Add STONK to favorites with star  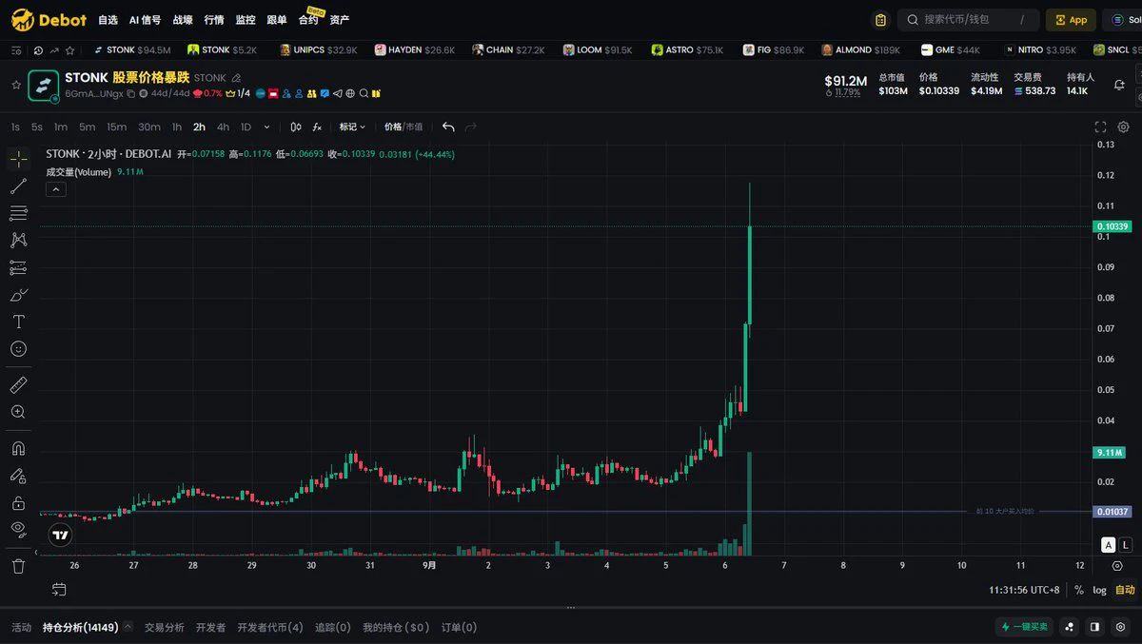(x=15, y=85)
